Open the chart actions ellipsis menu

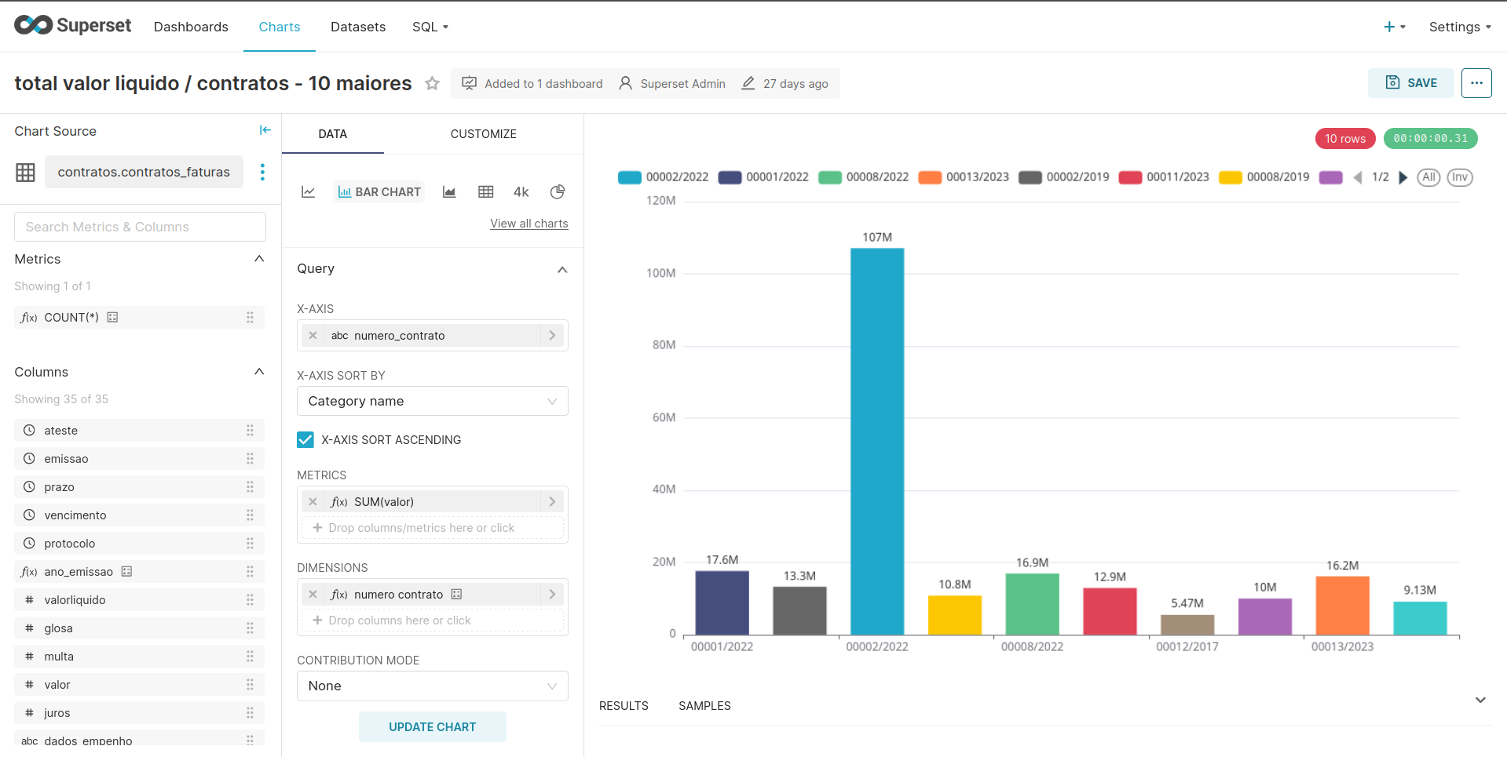pyautogui.click(x=1476, y=83)
